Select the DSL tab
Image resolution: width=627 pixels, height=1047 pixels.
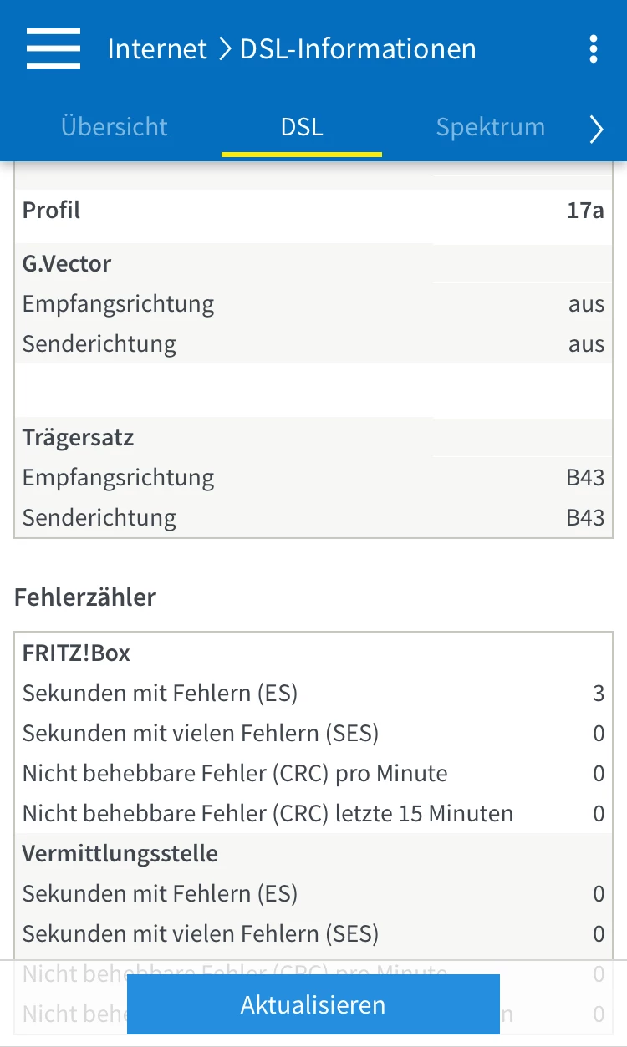pyautogui.click(x=302, y=127)
